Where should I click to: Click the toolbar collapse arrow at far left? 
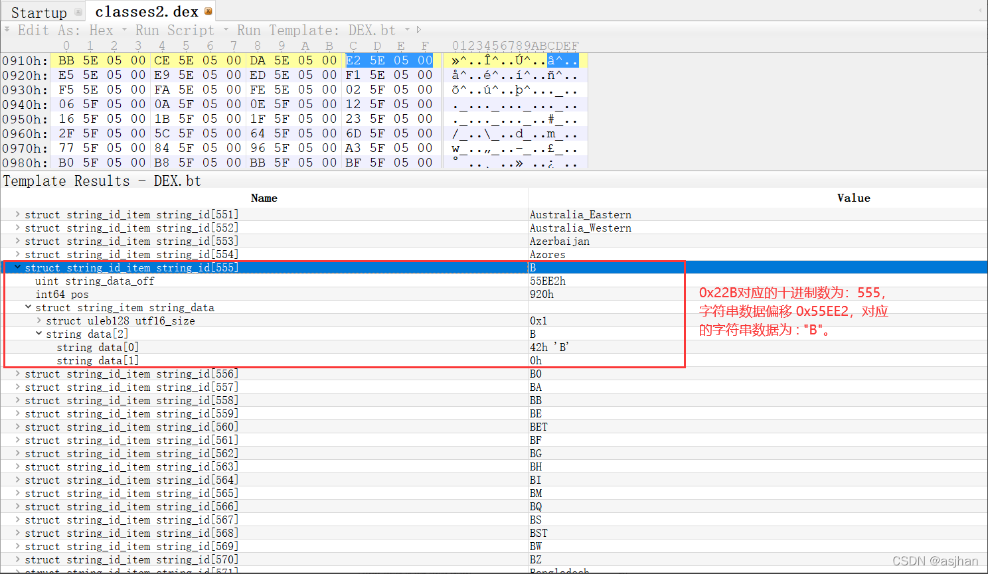click(7, 29)
